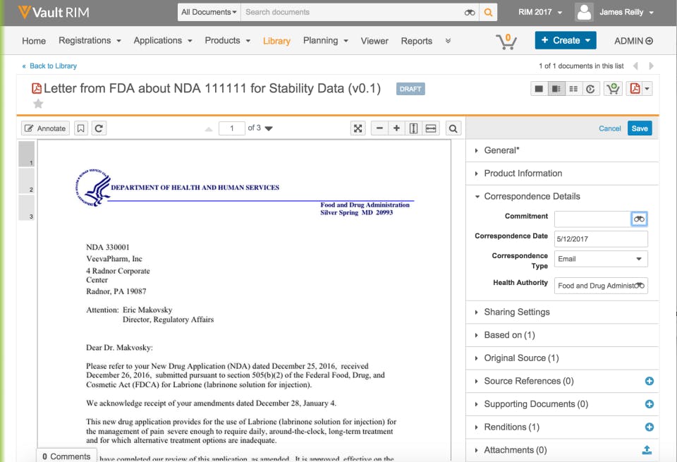Click the orange search magnifier button
The width and height of the screenshot is (677, 462).
pos(488,13)
